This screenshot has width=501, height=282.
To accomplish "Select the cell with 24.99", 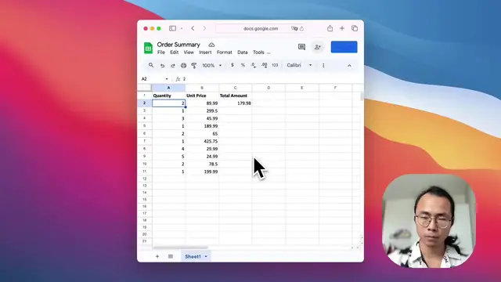I will 202,157.
